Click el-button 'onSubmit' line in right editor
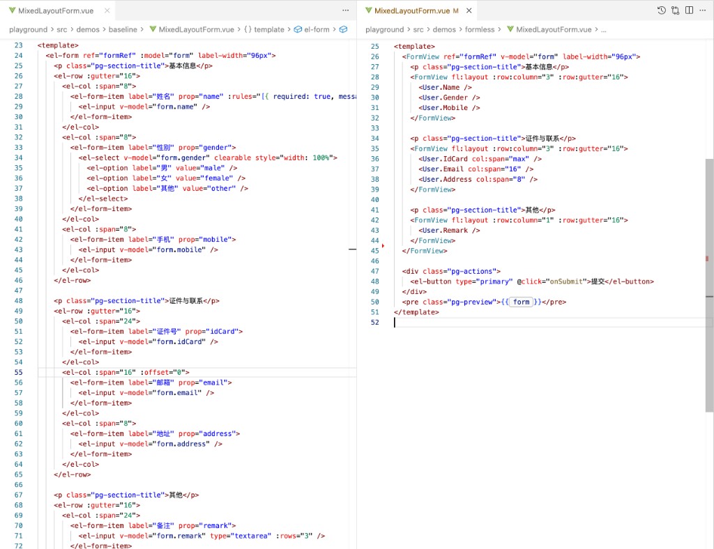This screenshot has width=714, height=549. [x=532, y=281]
